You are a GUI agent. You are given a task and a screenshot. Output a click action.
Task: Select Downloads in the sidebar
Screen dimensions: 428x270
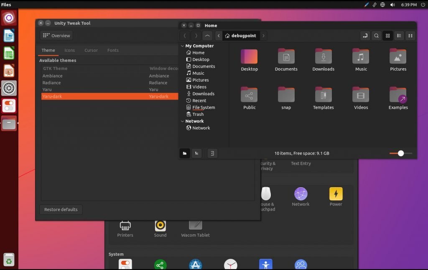click(x=204, y=94)
